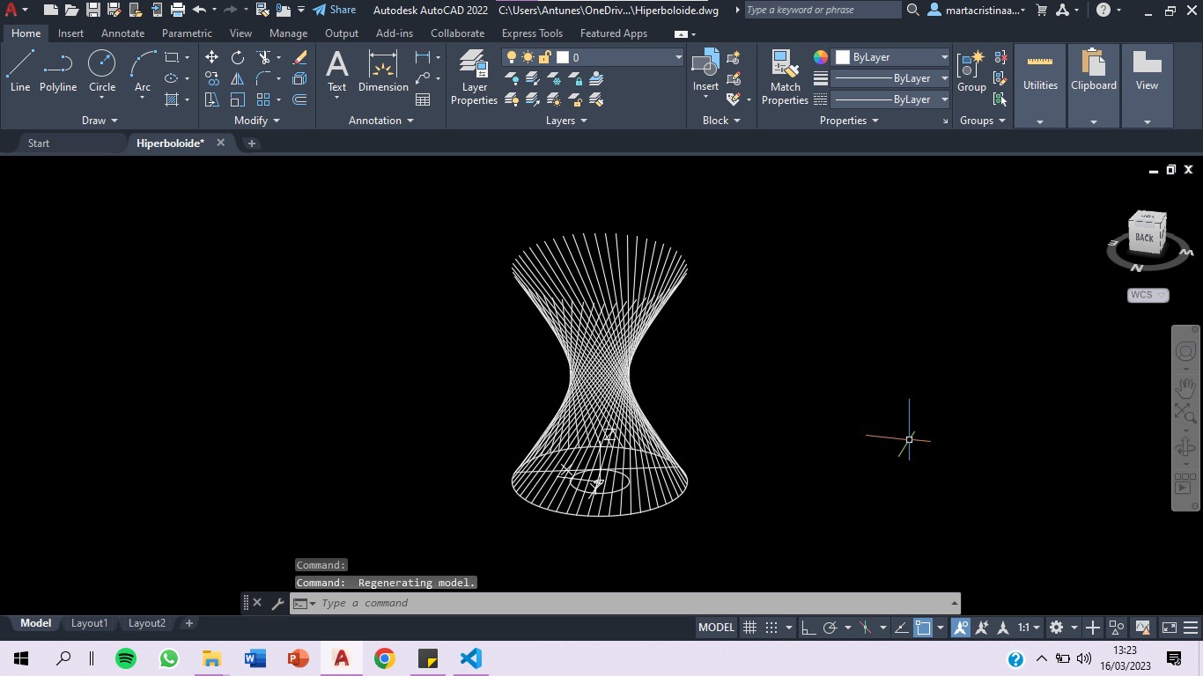The height and width of the screenshot is (676, 1203).
Task: Select the Ellipse tool
Action: pyautogui.click(x=172, y=78)
